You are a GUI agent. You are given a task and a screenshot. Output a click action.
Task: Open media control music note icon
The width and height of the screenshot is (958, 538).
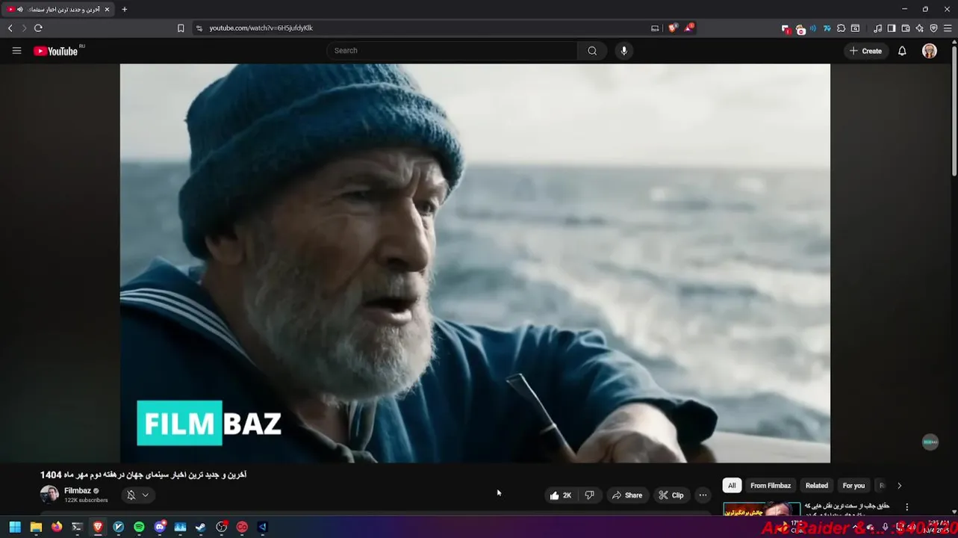(x=877, y=28)
